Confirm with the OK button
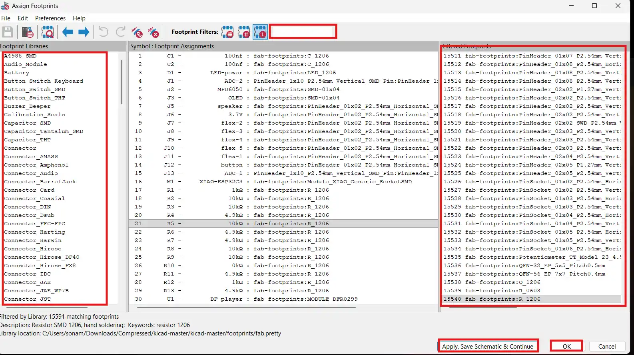Image resolution: width=634 pixels, height=355 pixels. [x=566, y=346]
